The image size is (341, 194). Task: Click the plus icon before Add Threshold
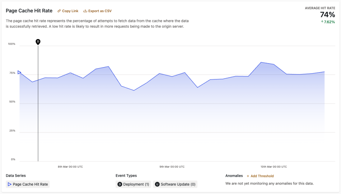tap(248, 176)
